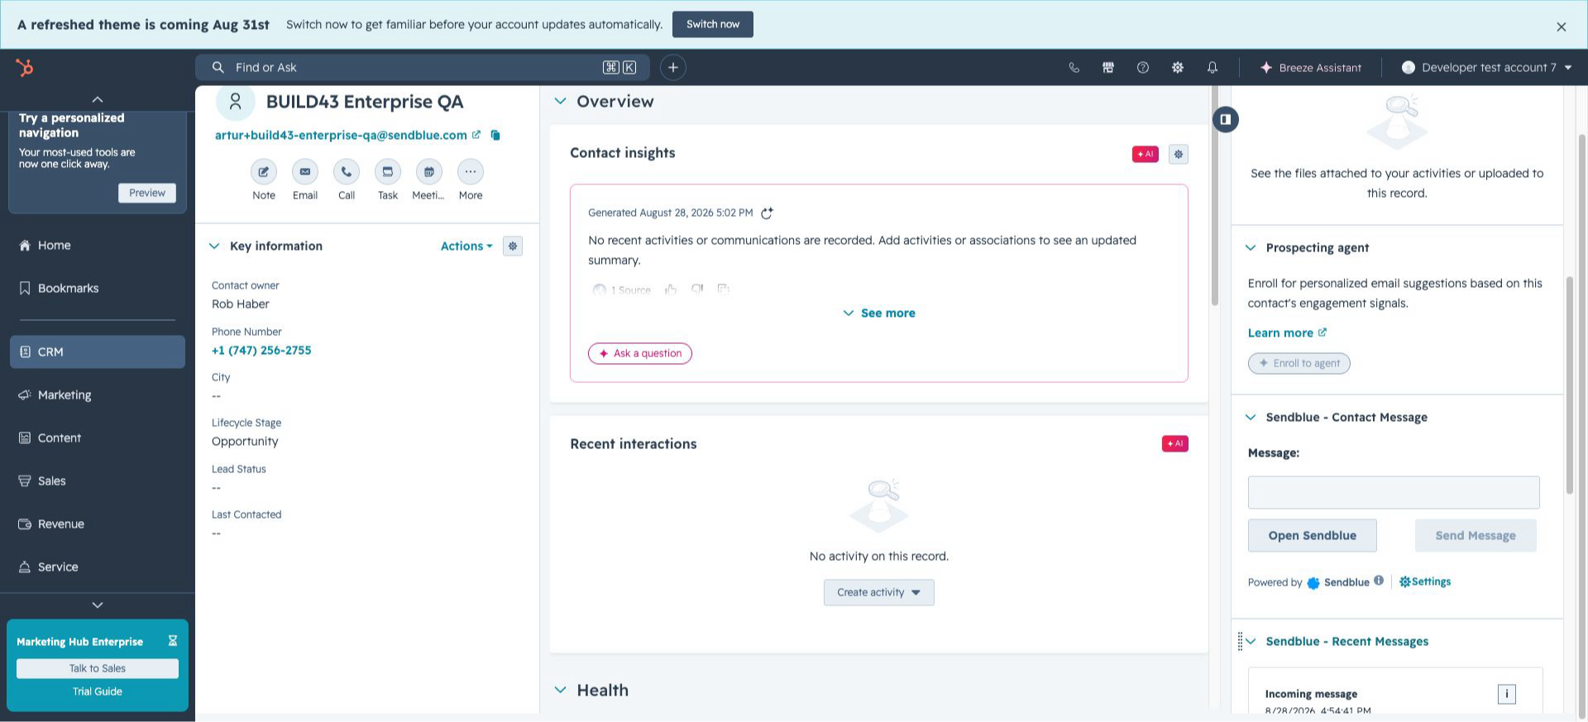
Task: Click the Sendblue info icon
Action: 1379,581
